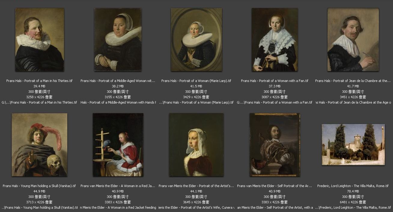The image size is (393, 212).
Task: Click filename 'The Villa Malta, Rome.tif' label
Action: click(353, 186)
